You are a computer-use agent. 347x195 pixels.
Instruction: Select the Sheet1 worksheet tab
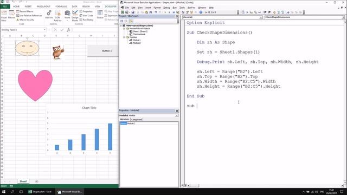23,181
